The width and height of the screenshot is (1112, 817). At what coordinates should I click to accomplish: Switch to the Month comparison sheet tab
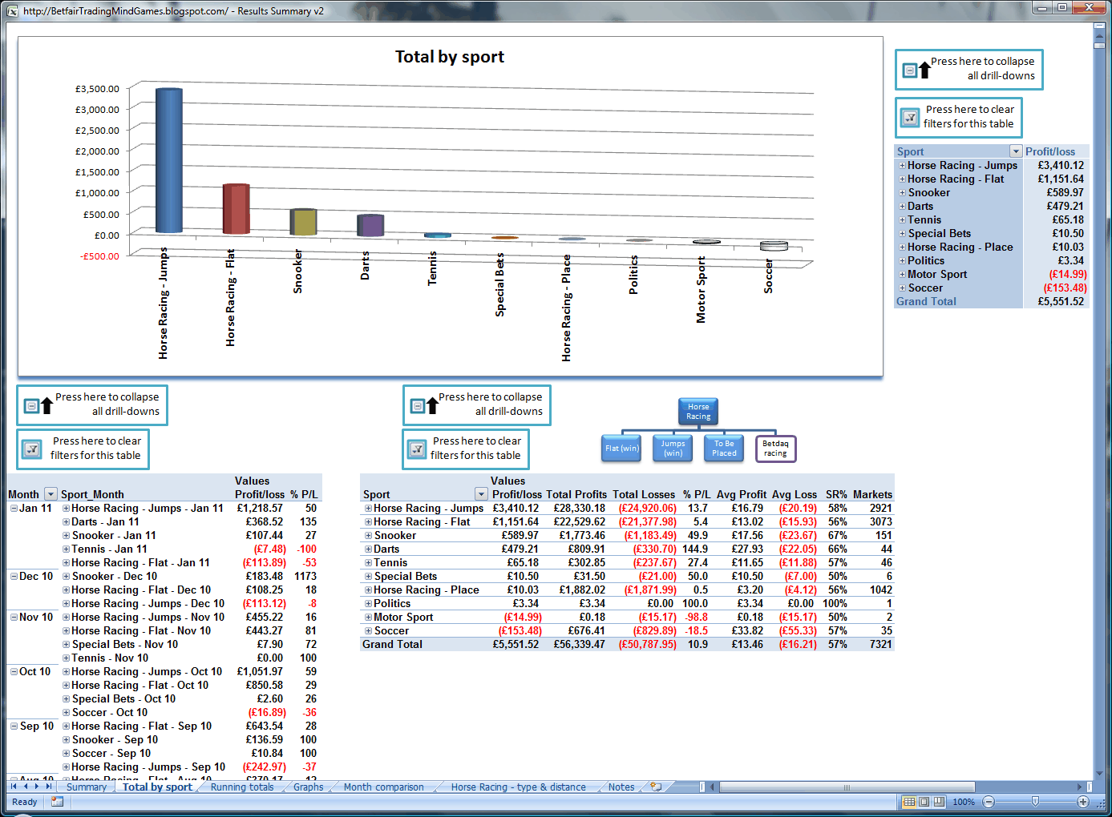click(x=383, y=787)
